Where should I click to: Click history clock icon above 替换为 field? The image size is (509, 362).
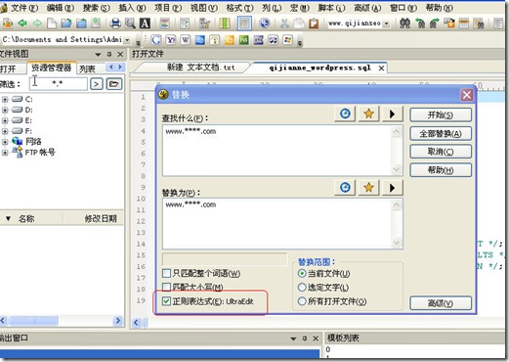click(345, 188)
